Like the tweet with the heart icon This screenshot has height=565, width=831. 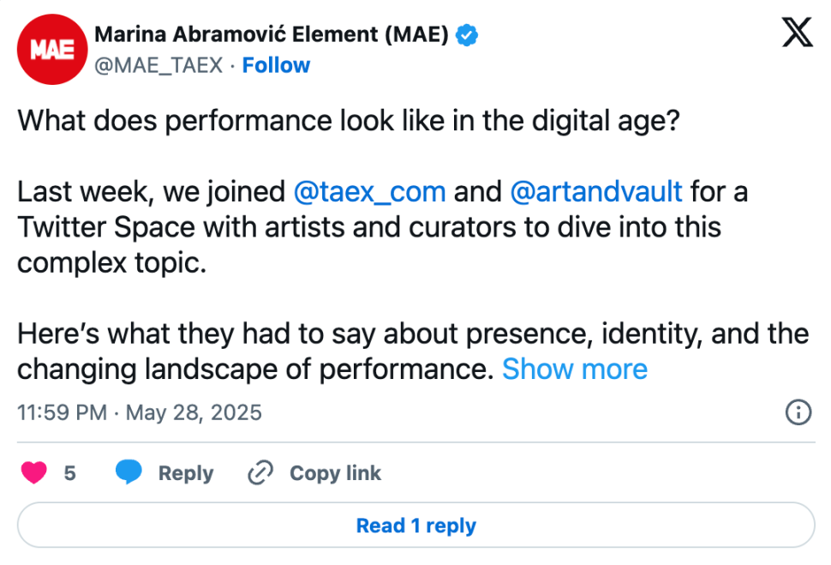pyautogui.click(x=34, y=472)
